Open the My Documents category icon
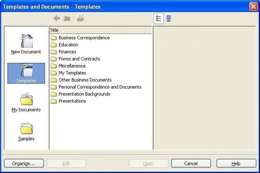The image size is (260, 173). pos(26,102)
